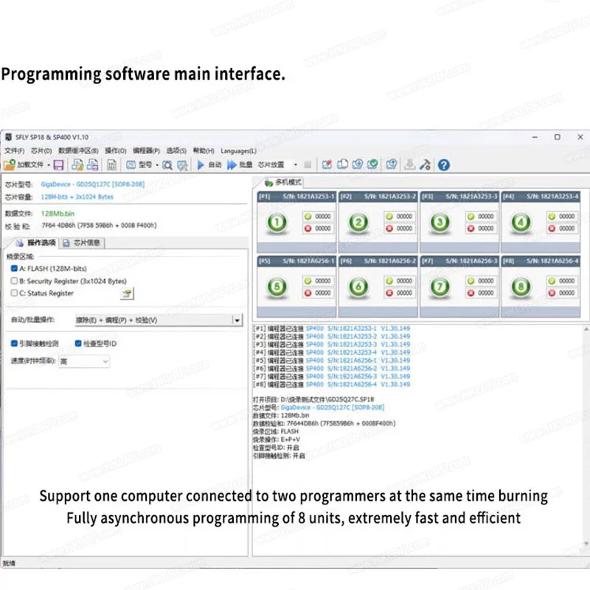Click the S/N: 1821A6256-3 programmer header

pyautogui.click(x=459, y=261)
